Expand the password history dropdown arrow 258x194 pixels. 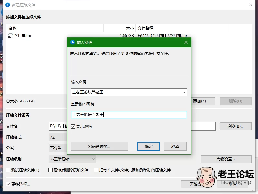184,92
